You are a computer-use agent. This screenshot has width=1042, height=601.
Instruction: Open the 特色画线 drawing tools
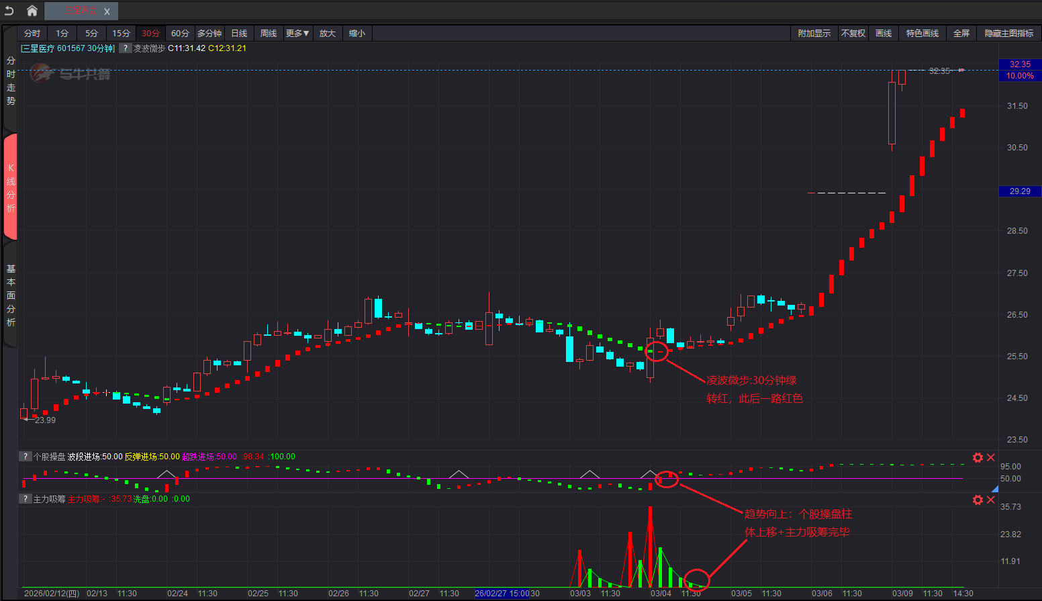click(x=922, y=34)
